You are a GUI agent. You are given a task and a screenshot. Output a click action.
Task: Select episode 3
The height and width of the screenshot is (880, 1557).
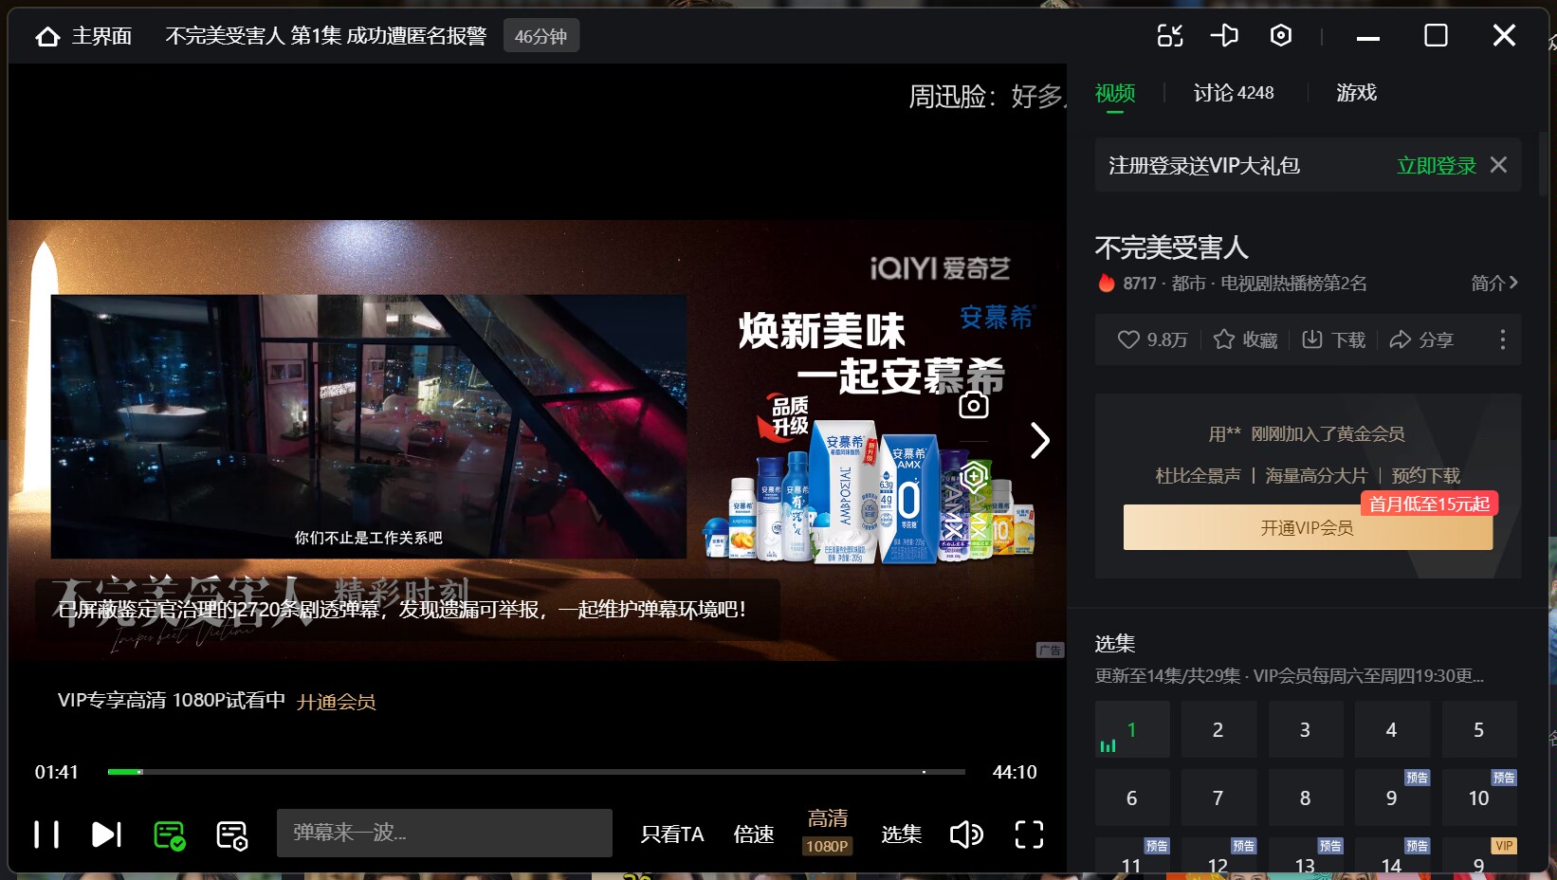1306,729
